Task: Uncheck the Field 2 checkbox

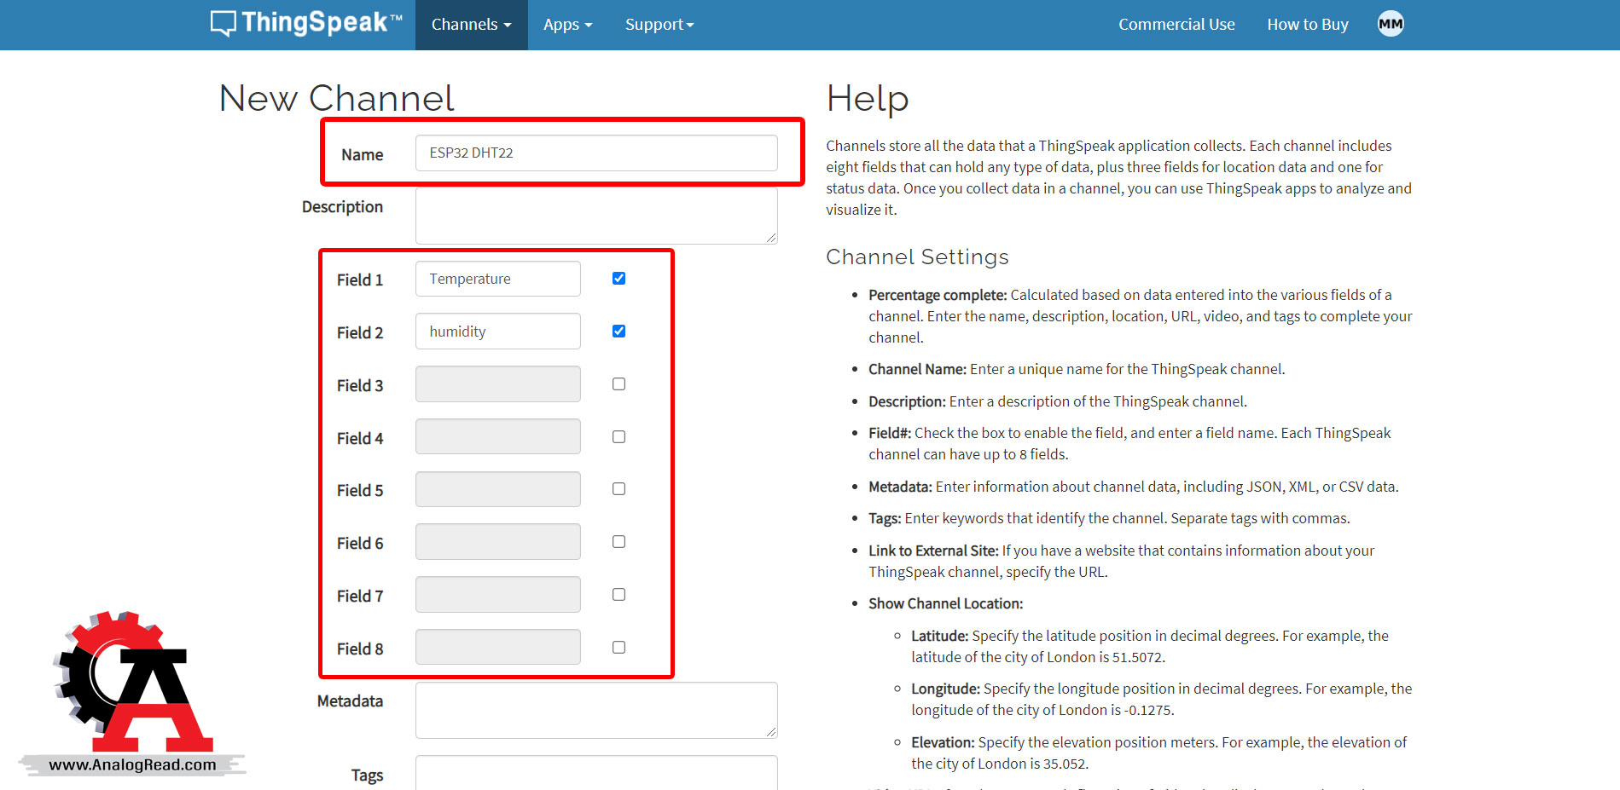Action: tap(618, 332)
